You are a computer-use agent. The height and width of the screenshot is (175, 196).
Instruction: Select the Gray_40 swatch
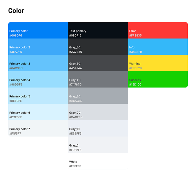pos(98,79)
